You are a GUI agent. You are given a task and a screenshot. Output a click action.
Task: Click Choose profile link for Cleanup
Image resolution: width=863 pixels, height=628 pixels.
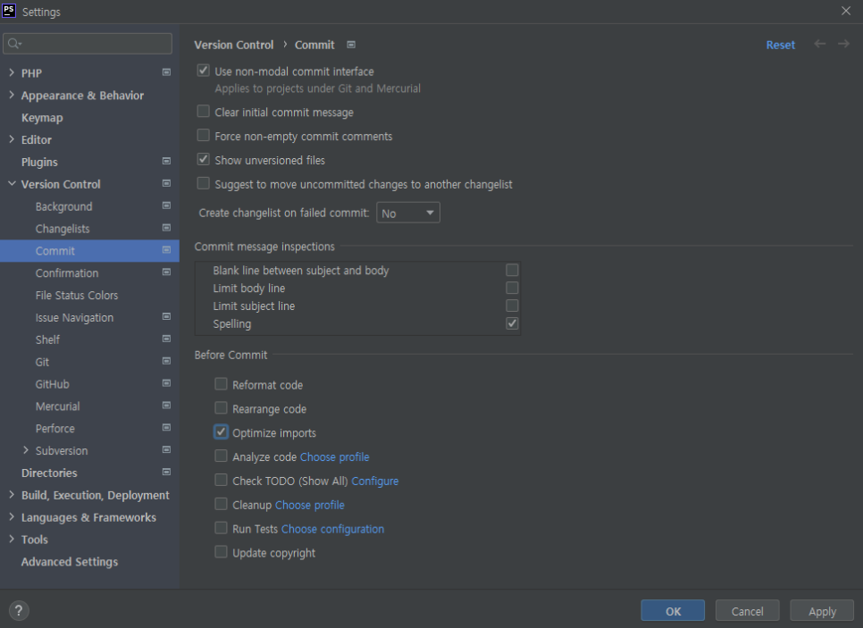310,505
